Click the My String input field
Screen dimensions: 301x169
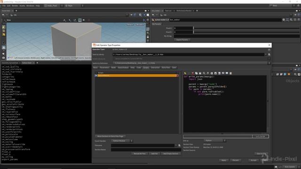[x=237, y=36]
